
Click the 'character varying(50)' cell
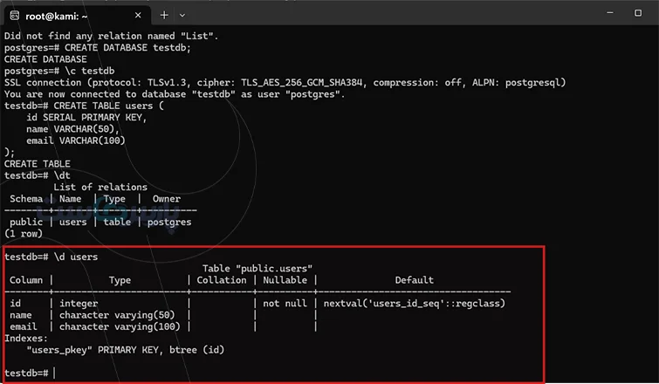tap(117, 315)
